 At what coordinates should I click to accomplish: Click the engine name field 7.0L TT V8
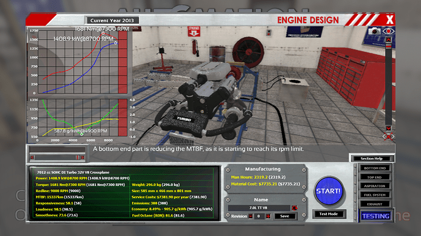[x=259, y=208]
